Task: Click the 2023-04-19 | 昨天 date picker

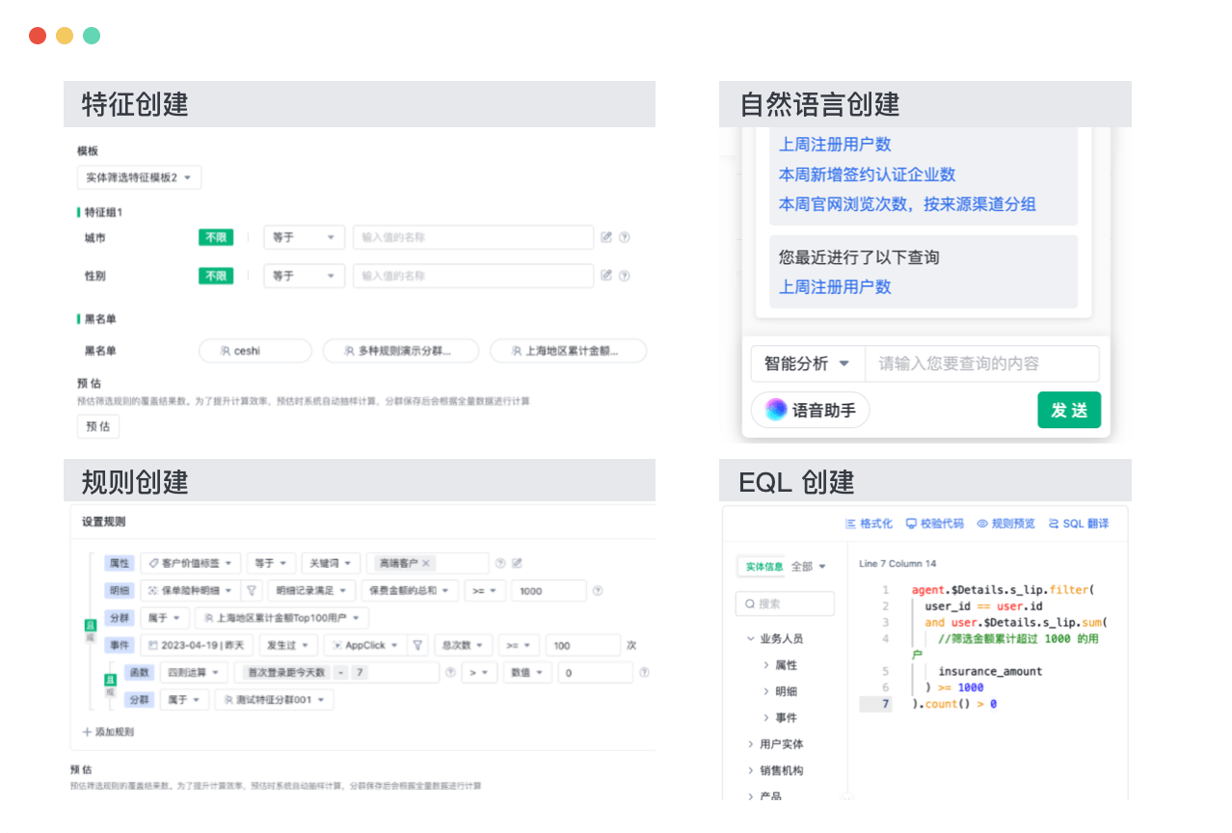Action: coord(198,645)
